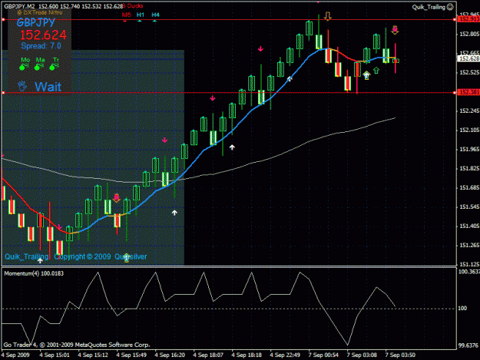
Task: Select the pink down arrow with orange chevron above last candle
Action: pyautogui.click(x=395, y=30)
